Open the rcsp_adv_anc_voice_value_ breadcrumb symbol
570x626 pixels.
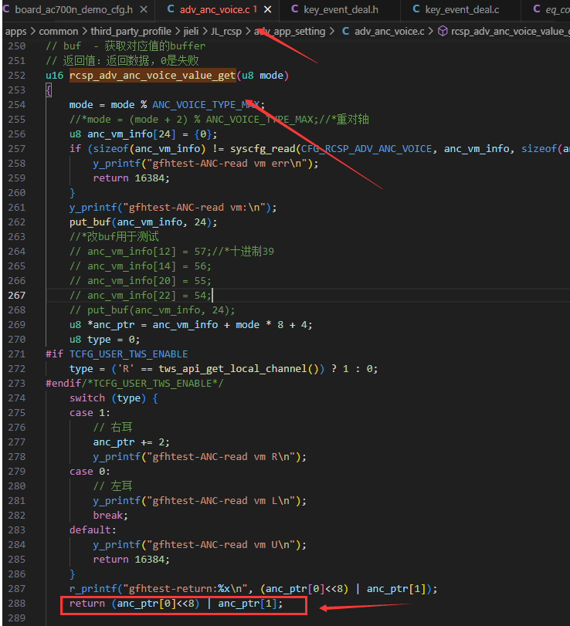pos(510,32)
